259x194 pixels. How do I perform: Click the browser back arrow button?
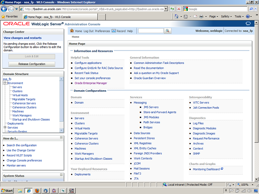[x=5, y=8]
